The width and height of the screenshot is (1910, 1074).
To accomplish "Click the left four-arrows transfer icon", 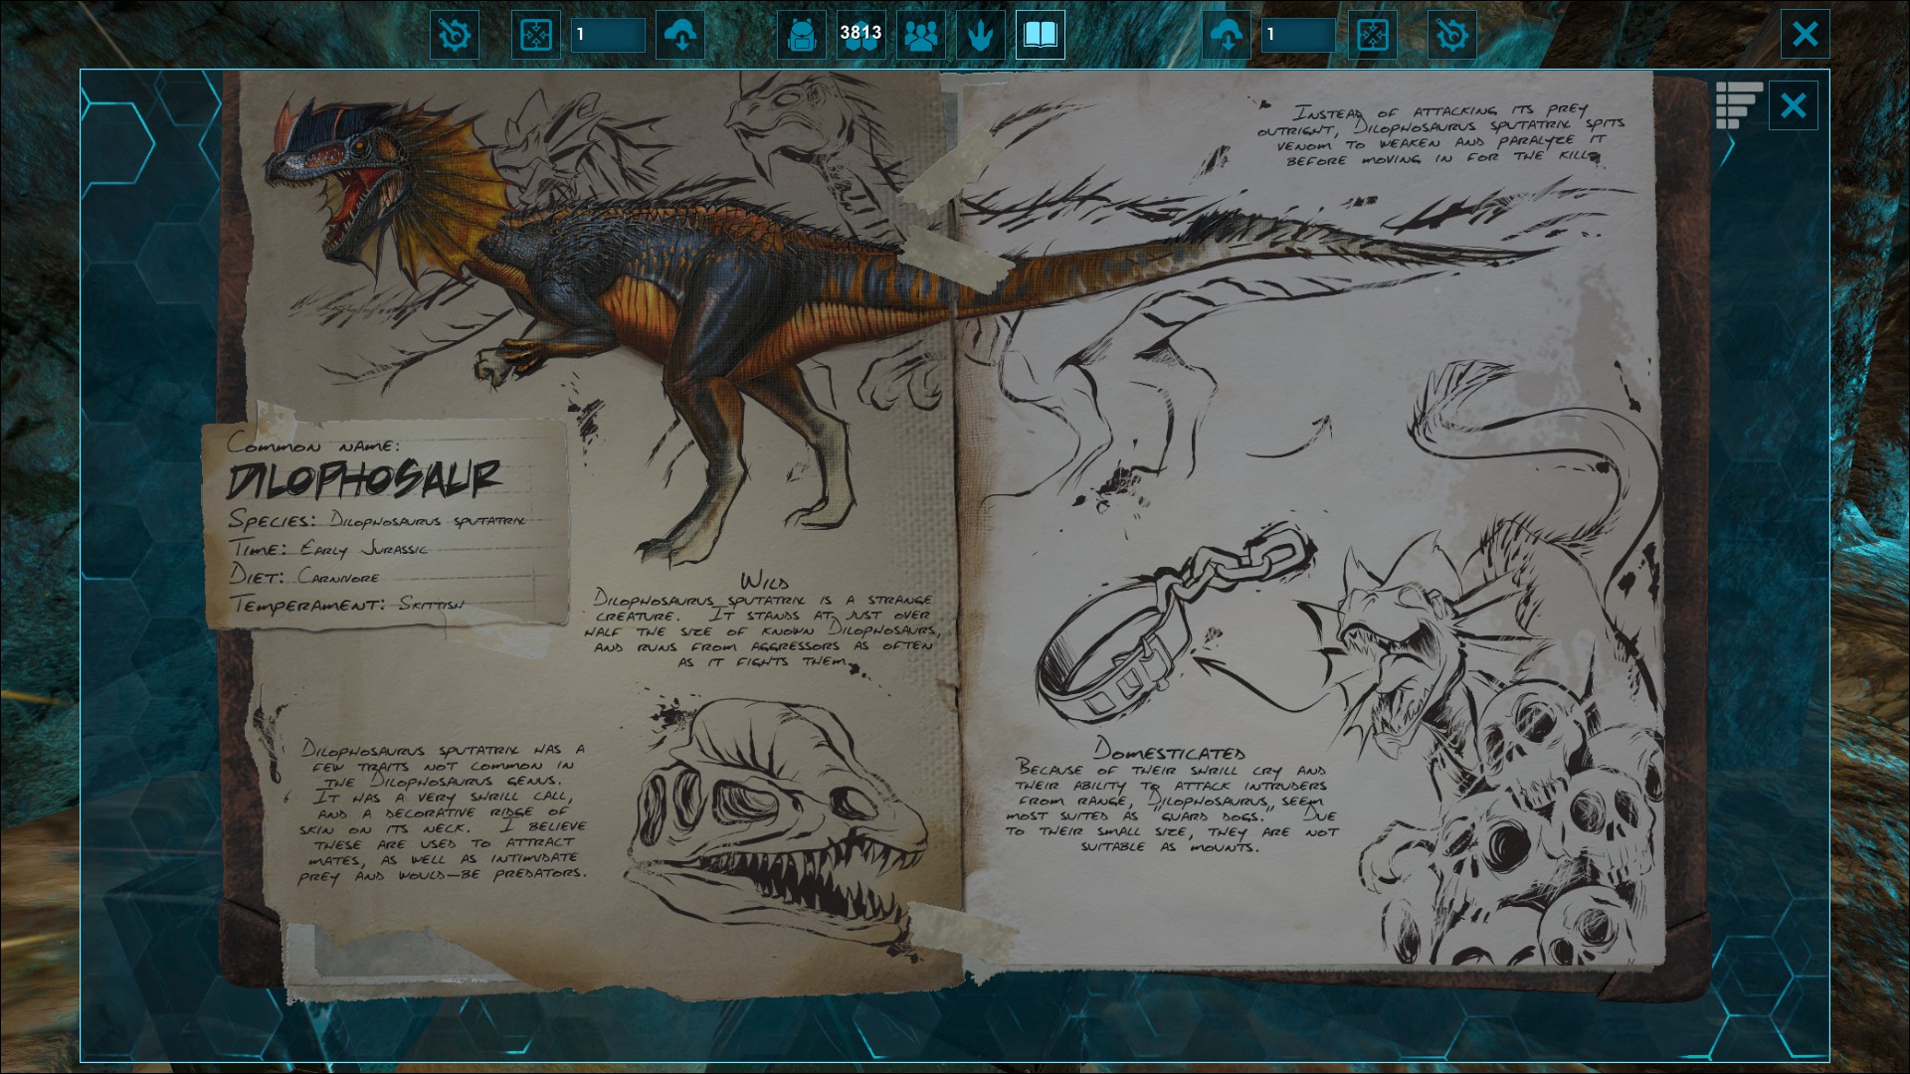I will click(x=535, y=35).
